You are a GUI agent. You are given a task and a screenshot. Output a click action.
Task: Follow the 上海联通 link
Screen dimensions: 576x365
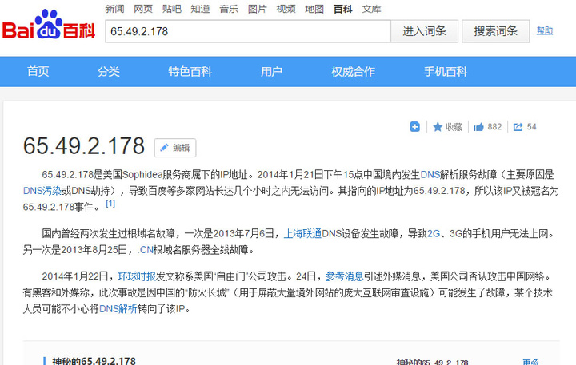click(302, 234)
